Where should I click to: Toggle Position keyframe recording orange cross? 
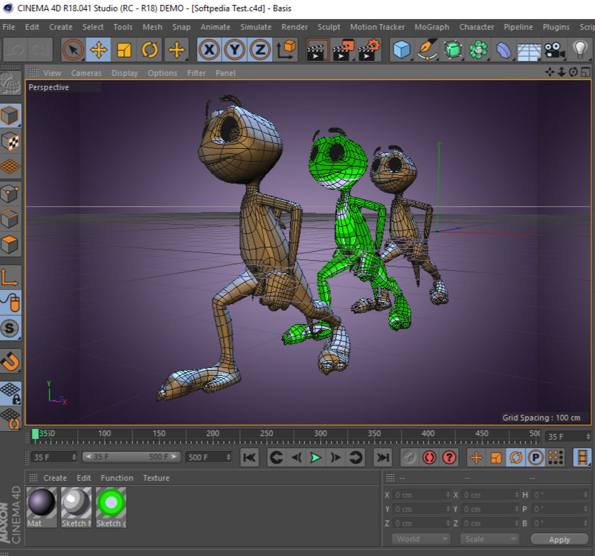pyautogui.click(x=476, y=457)
